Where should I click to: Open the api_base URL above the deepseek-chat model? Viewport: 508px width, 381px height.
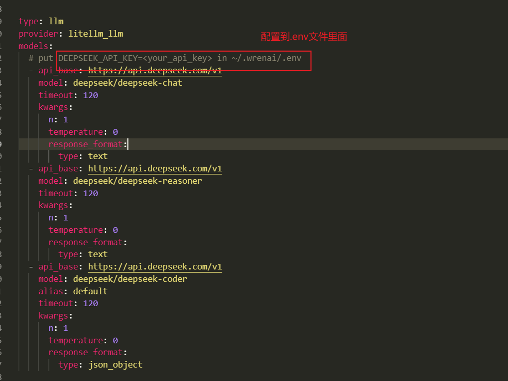pos(155,70)
